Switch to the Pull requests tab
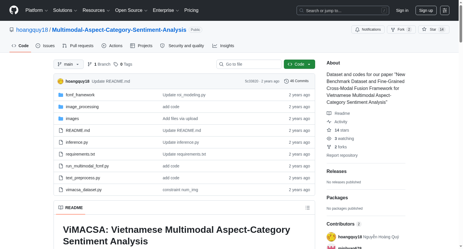This screenshot has width=463, height=249. point(78,46)
